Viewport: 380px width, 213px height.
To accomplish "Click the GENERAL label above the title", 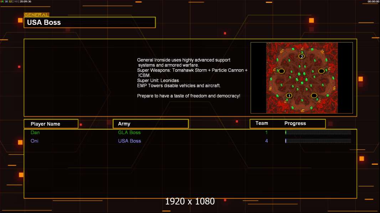I will point(37,15).
